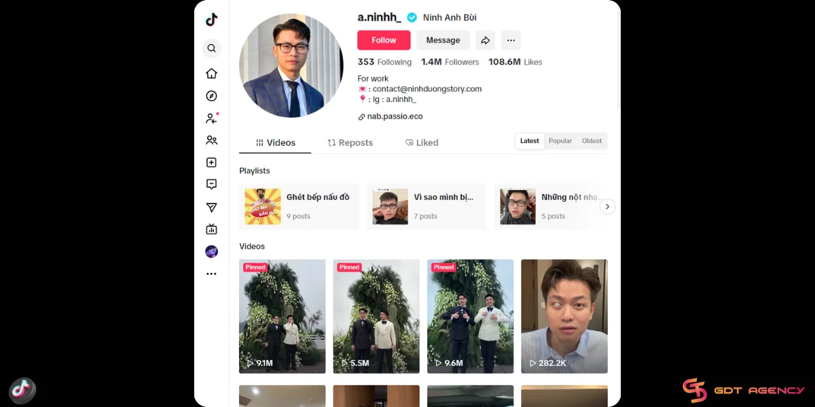Expand more playlists with the right chevron
Viewport: 815px width, 407px height.
[607, 206]
